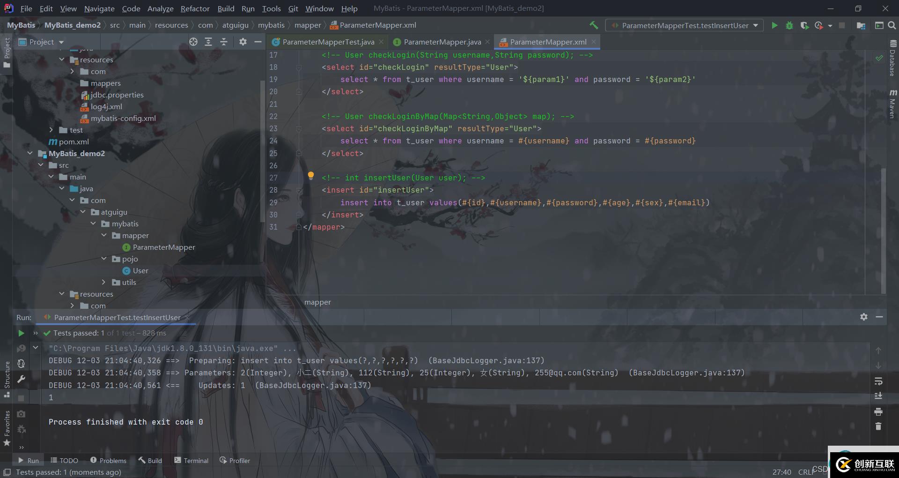Screen dimensions: 899x478
Task: Expand the utils package
Action: tap(104, 282)
